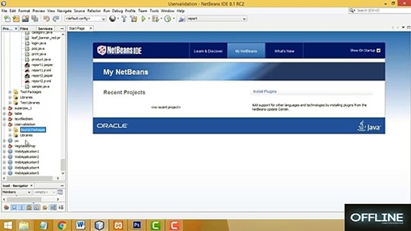This screenshot has height=231, width=411.
Task: Expand the WebApplication1 project node
Action: pos(4,151)
